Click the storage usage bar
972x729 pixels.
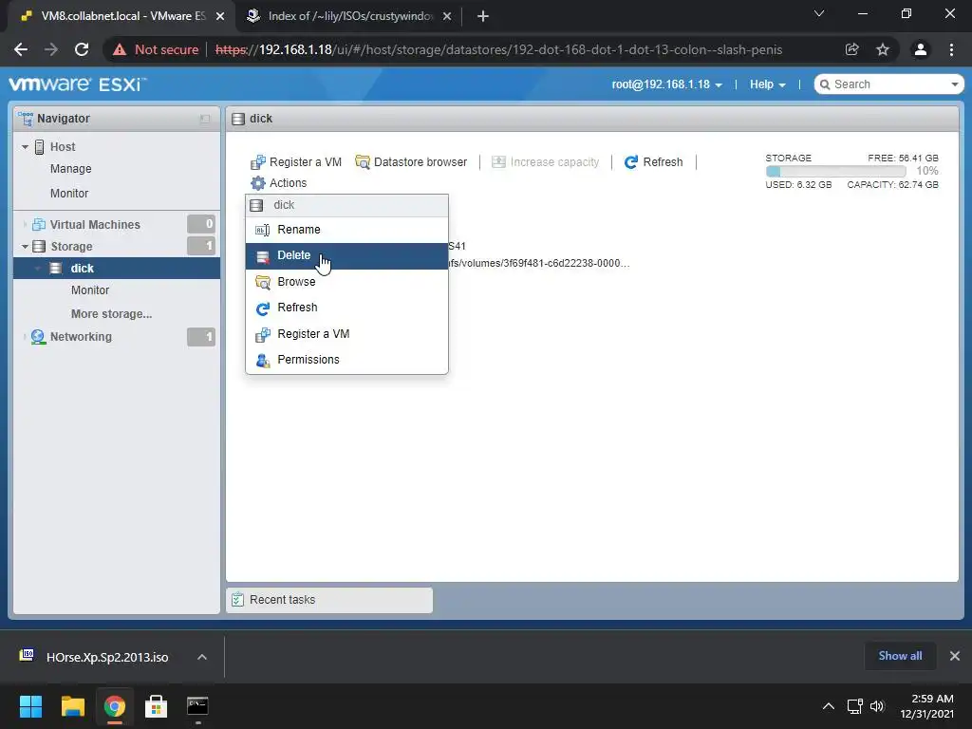click(x=835, y=171)
